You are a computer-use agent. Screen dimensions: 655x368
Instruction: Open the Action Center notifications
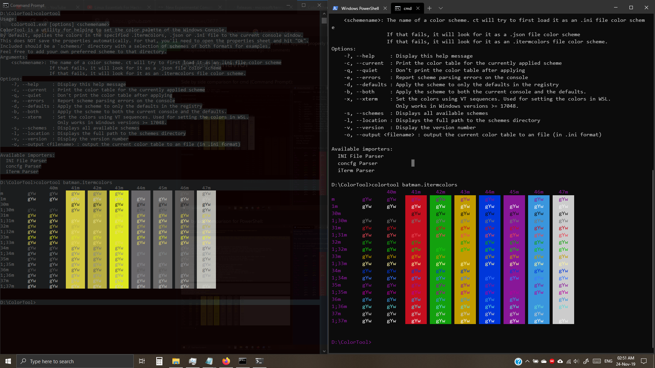[x=644, y=361]
